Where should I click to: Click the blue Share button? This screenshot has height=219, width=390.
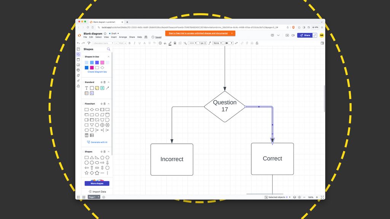tap(307, 35)
